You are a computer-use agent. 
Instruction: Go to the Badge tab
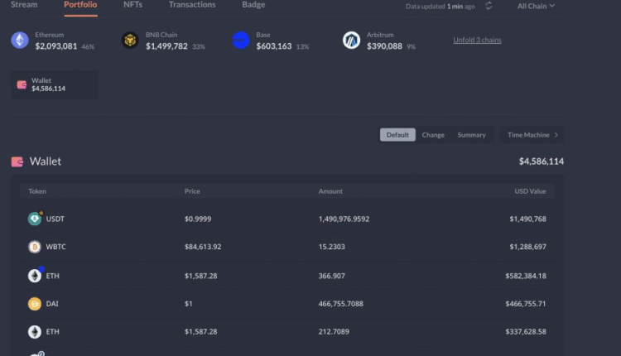coord(253,5)
